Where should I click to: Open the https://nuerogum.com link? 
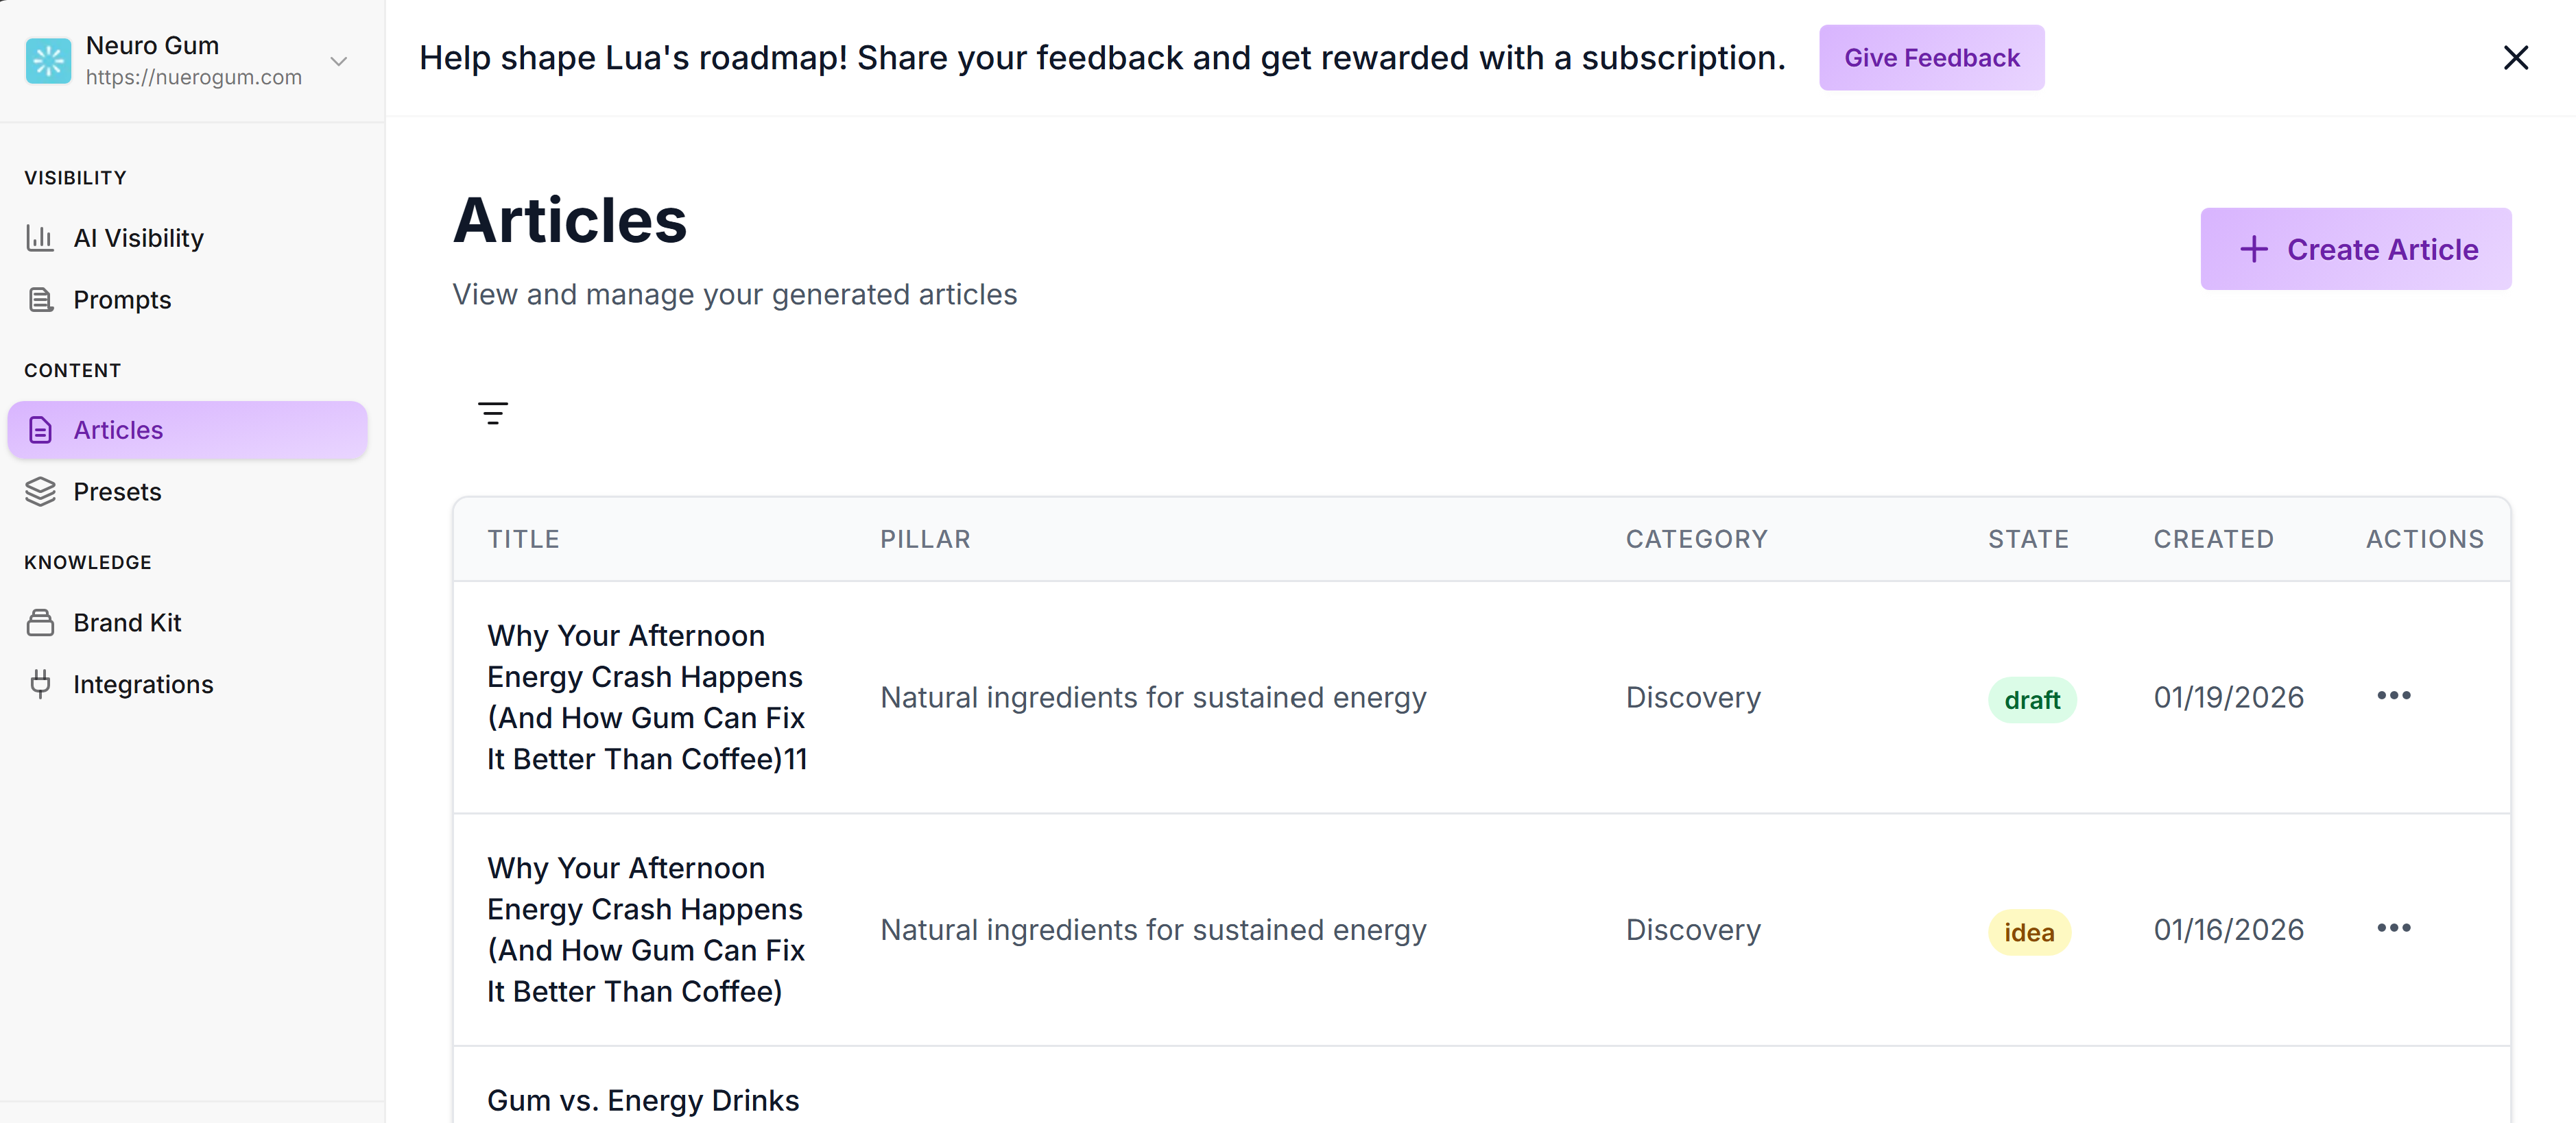point(193,77)
